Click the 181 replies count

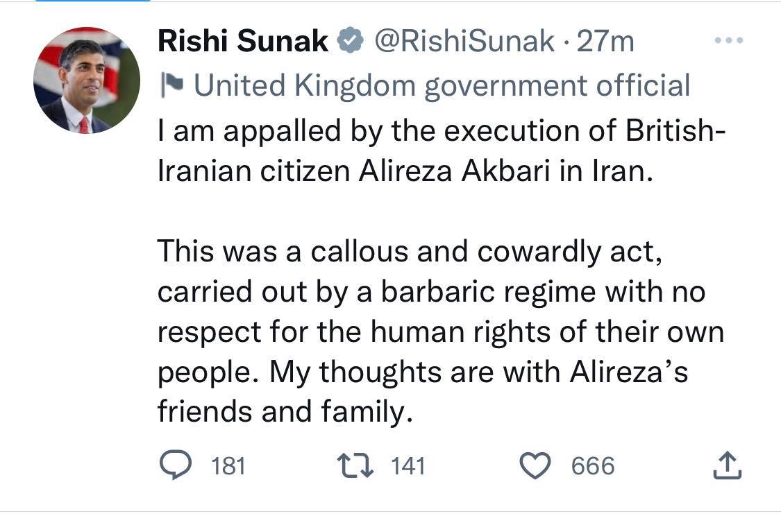coord(228,466)
